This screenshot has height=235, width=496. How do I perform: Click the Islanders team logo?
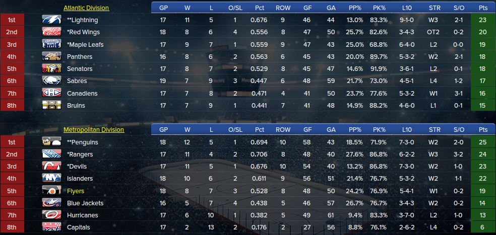point(51,179)
